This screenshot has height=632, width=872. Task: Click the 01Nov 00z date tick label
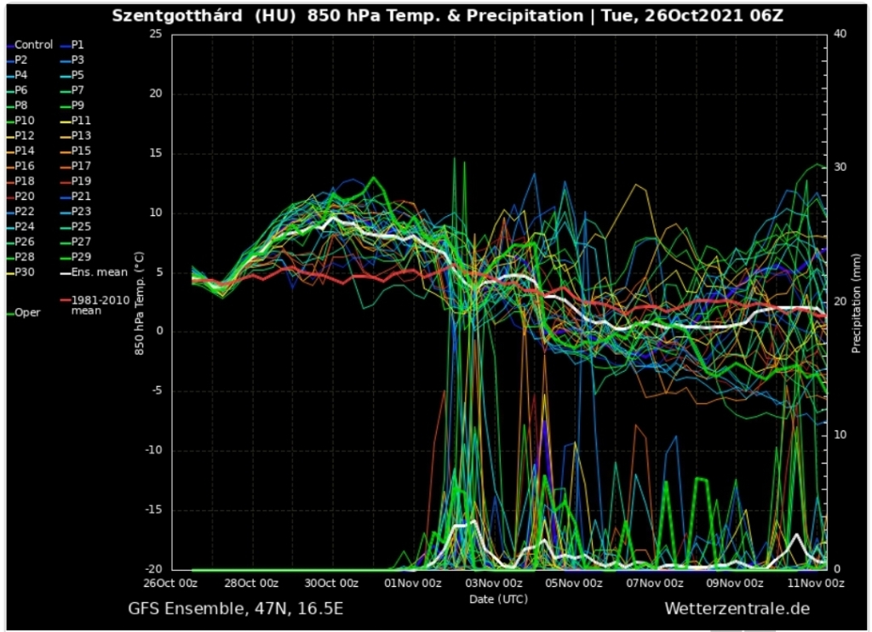click(x=413, y=583)
